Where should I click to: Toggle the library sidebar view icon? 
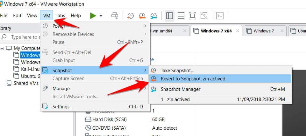[x=169, y=16]
